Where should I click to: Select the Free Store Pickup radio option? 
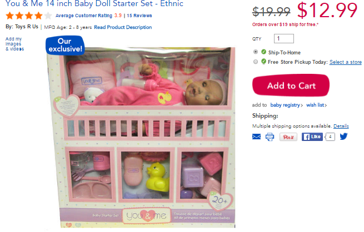click(x=256, y=62)
